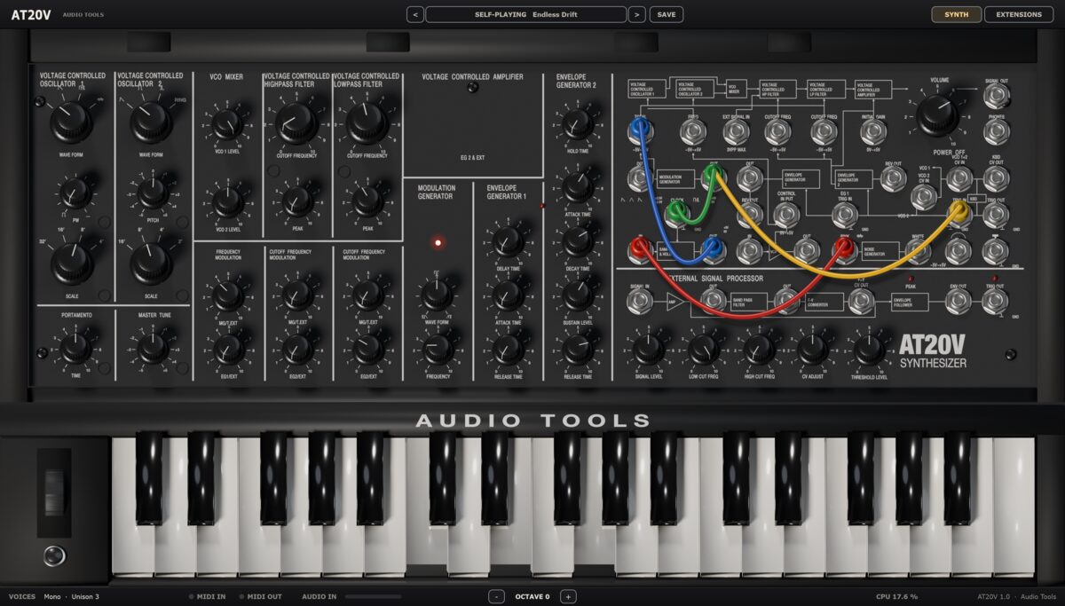The height and width of the screenshot is (606, 1065).
Task: Raise the octave with the plus button
Action: [x=569, y=597]
